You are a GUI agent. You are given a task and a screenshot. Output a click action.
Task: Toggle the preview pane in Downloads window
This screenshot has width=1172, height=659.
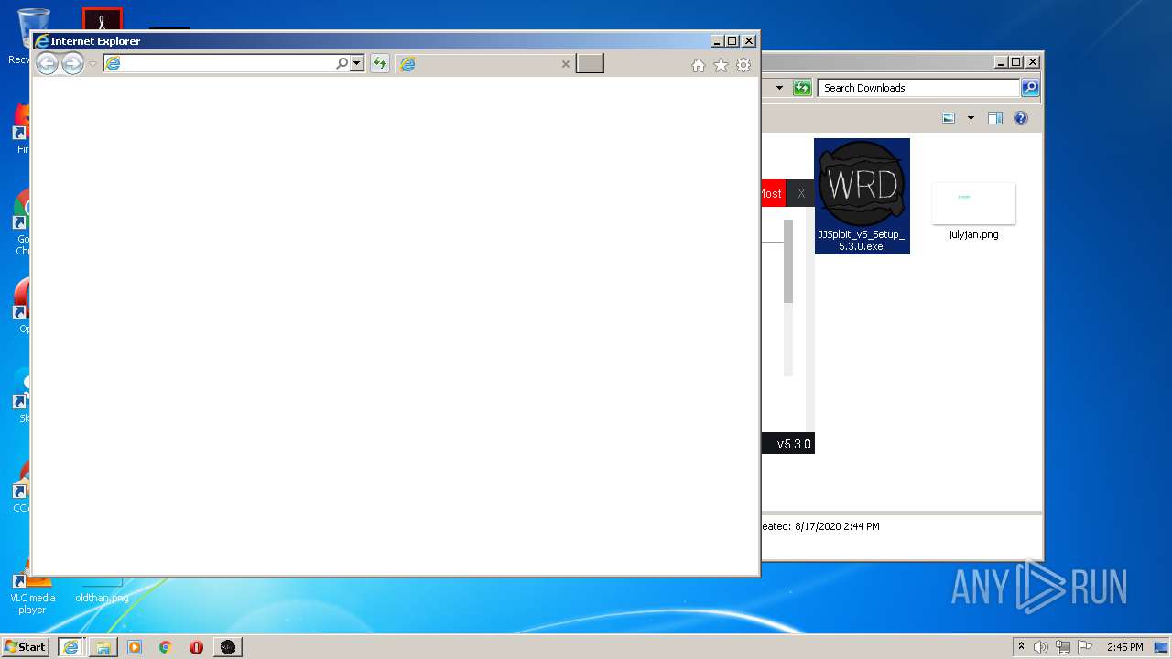click(995, 118)
